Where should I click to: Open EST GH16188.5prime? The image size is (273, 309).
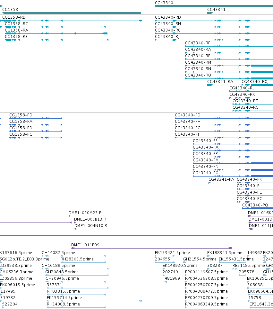tap(75, 269)
